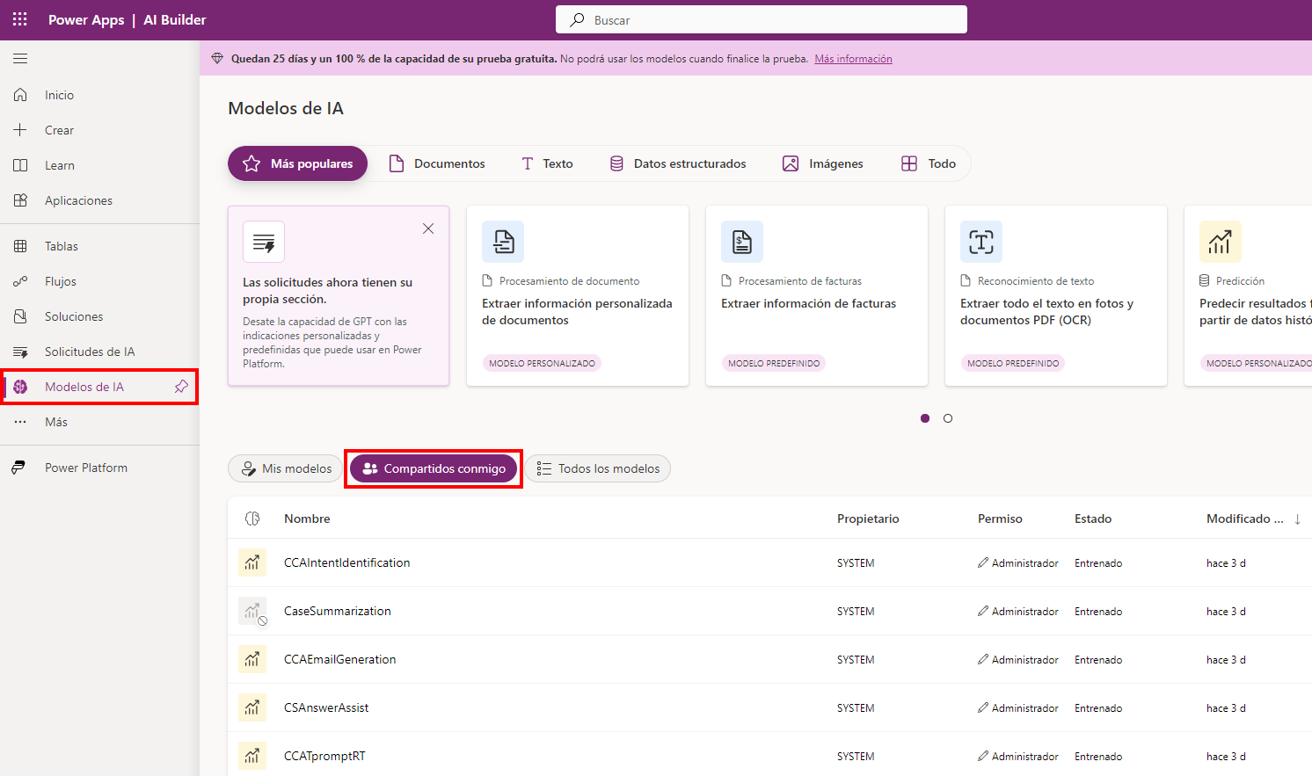Sort models by Propietario column
1312x776 pixels.
tap(868, 519)
